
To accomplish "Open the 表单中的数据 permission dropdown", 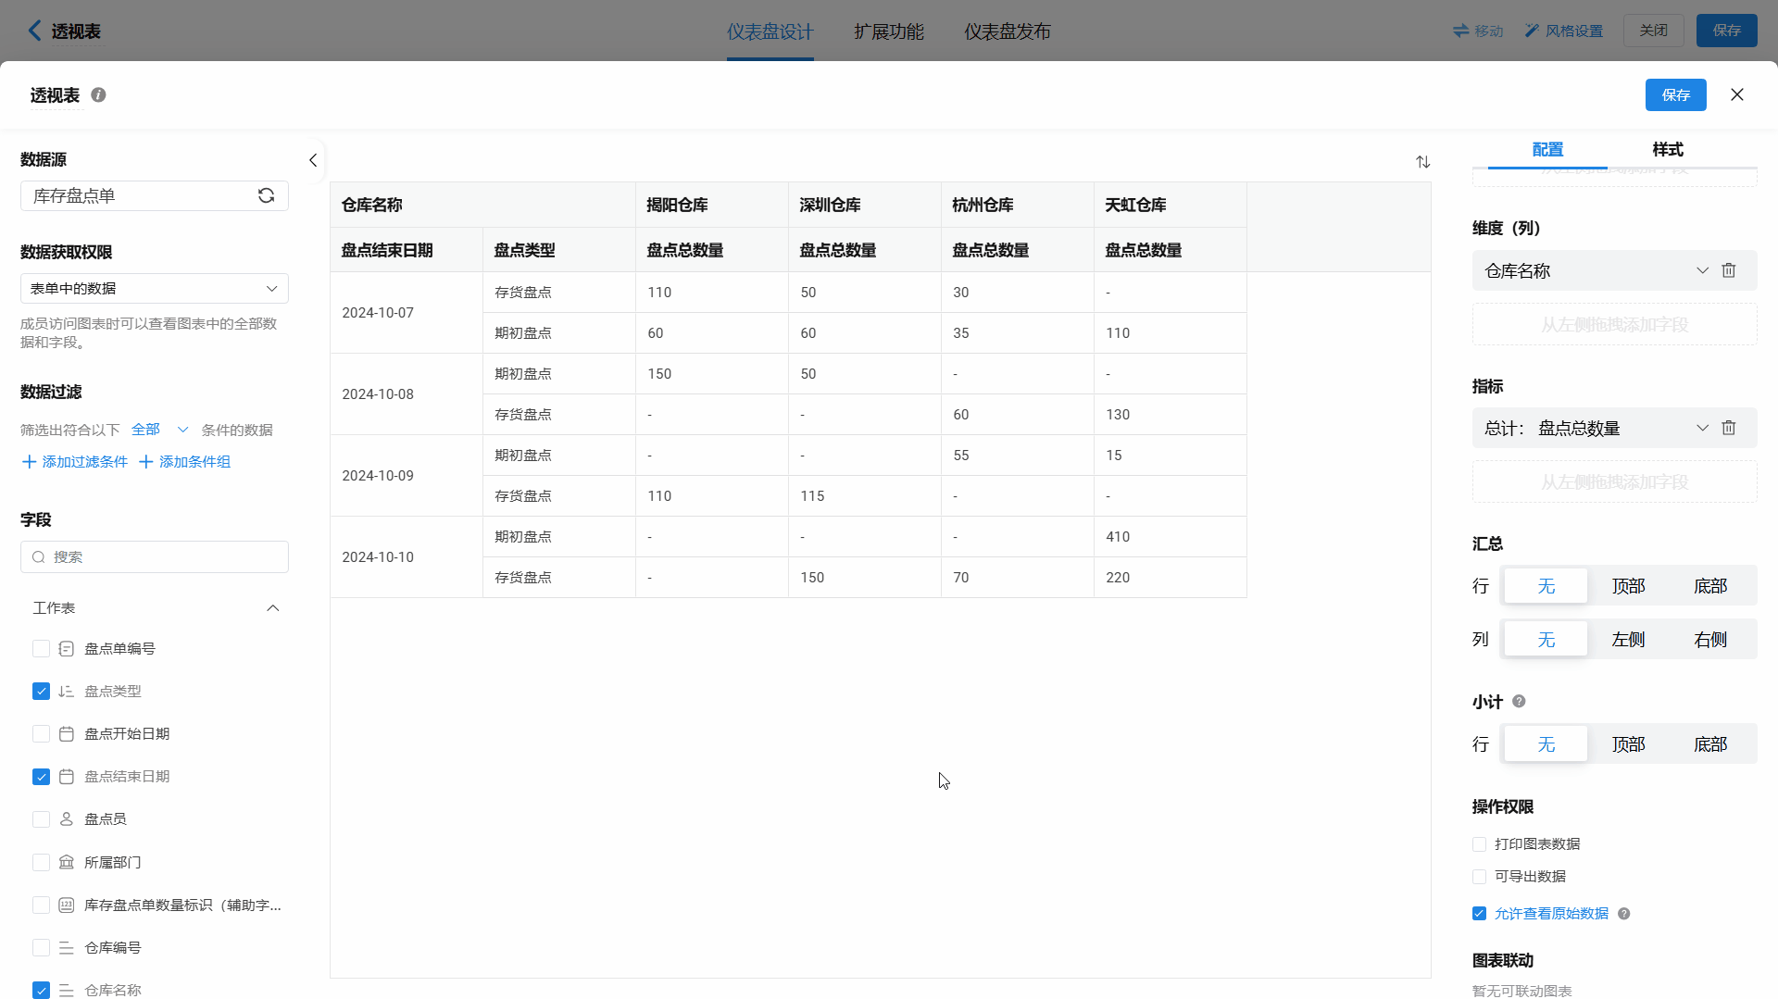I will (154, 289).
